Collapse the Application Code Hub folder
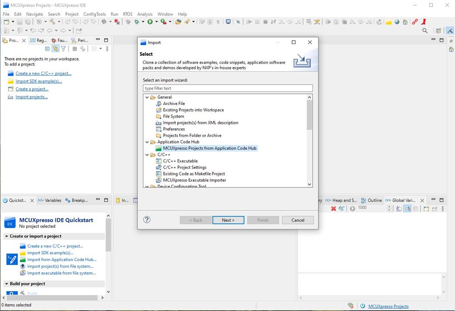This screenshot has width=455, height=311. click(x=147, y=142)
